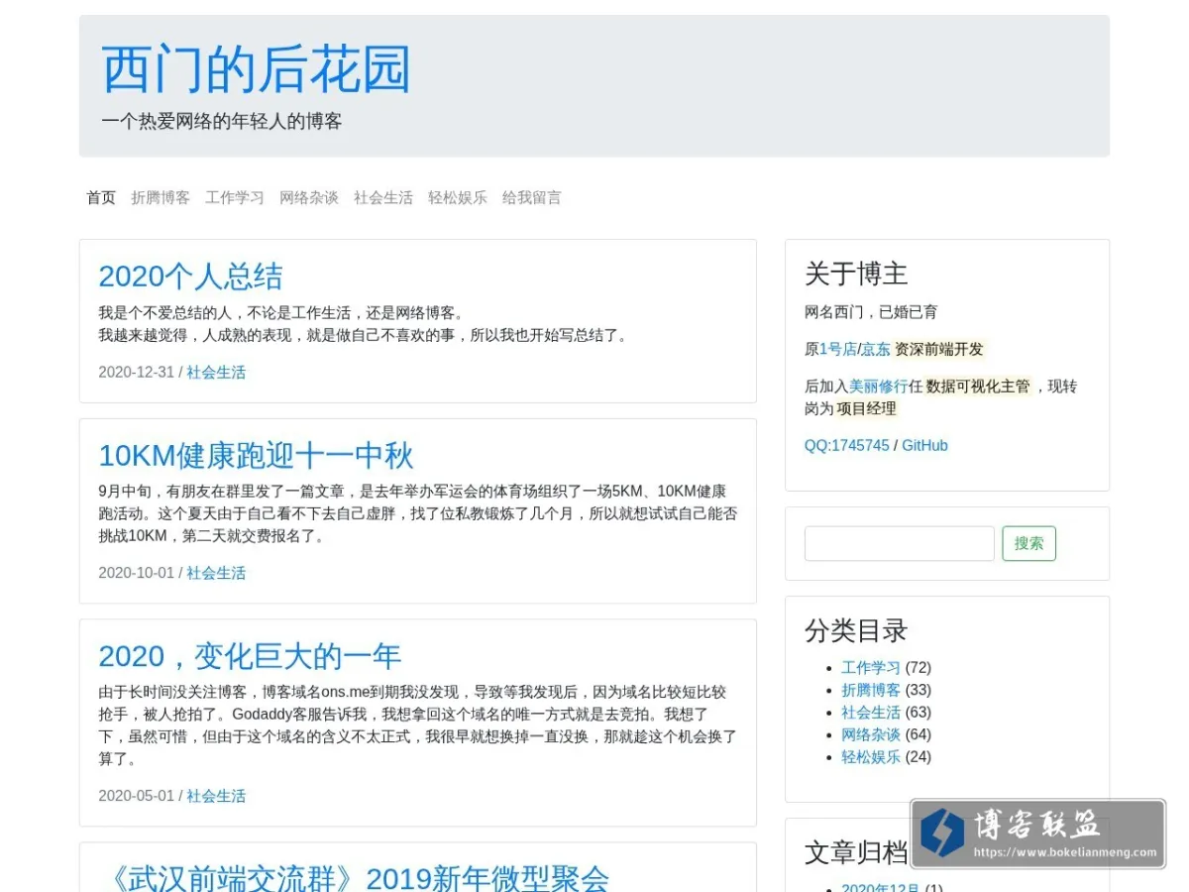Open the 折腾博客 (33) category link
Viewport: 1189px width, 892px height.
(871, 690)
